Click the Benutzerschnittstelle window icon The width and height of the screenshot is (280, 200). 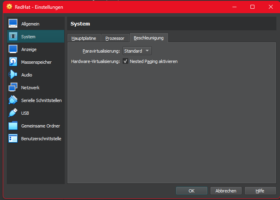click(x=13, y=138)
